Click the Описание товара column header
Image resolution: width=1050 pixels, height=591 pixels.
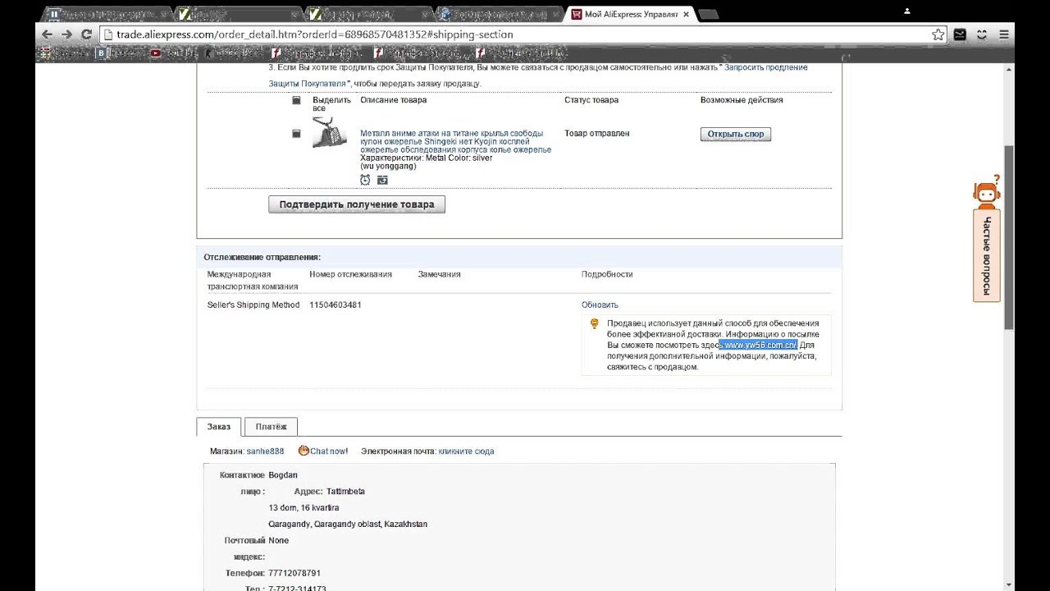pyautogui.click(x=394, y=100)
